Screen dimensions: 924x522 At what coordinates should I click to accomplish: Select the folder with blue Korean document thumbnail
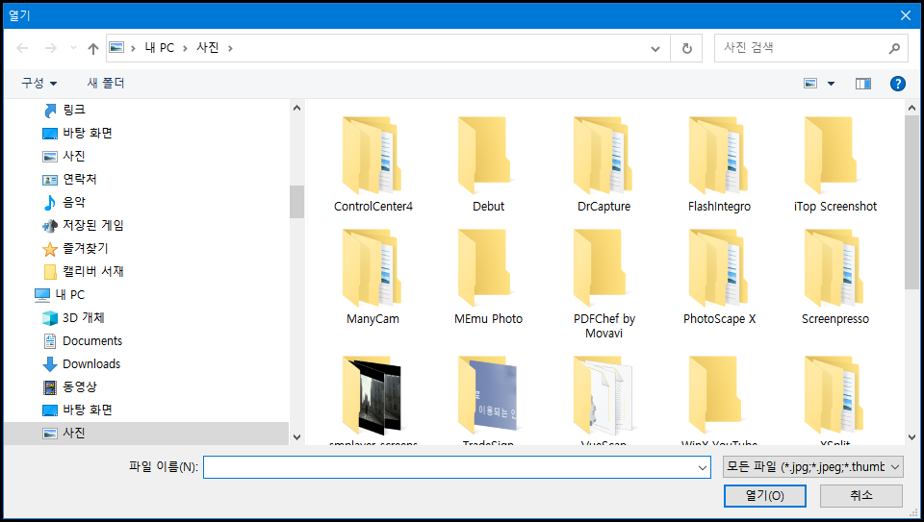pos(487,394)
